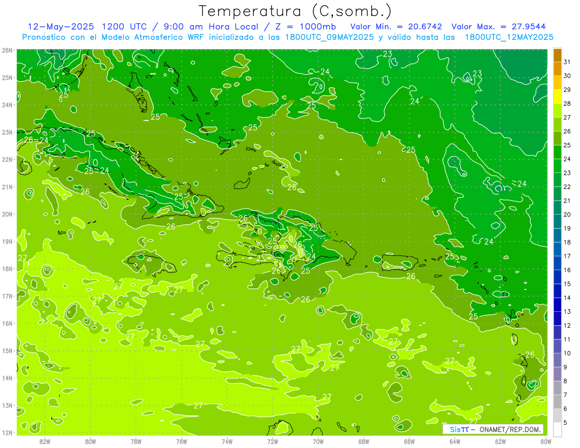Click the legend value 15
The height and width of the screenshot is (448, 580).
pyautogui.click(x=567, y=284)
